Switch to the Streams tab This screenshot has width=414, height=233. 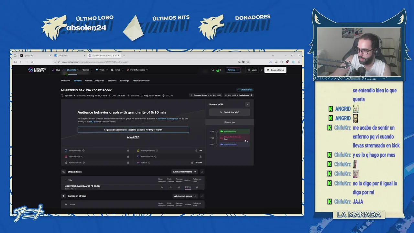78,81
